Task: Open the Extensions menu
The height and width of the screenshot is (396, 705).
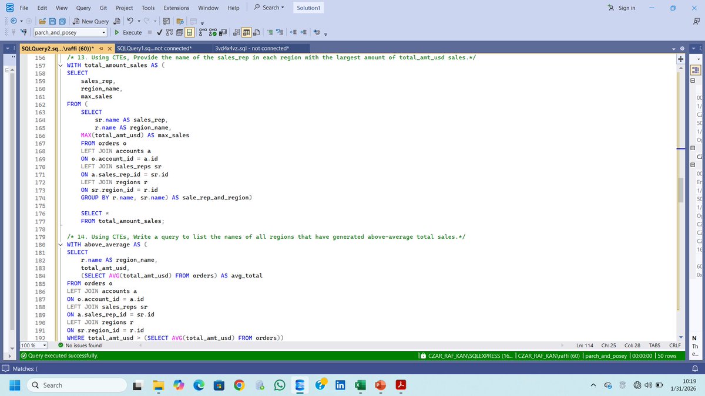Action: coord(176,8)
